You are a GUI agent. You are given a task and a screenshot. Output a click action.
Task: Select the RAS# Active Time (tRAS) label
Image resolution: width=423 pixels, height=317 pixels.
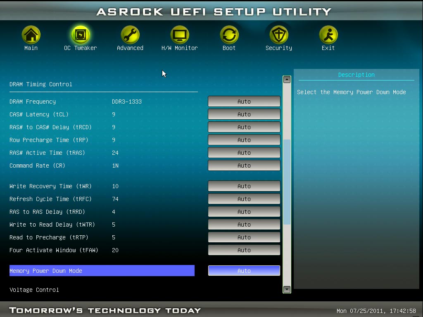(x=47, y=153)
